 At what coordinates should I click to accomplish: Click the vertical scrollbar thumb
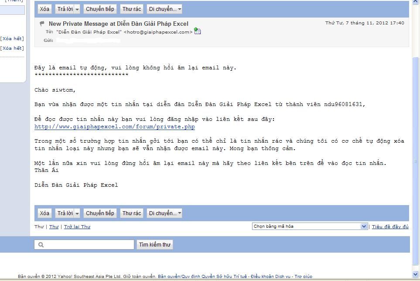pyautogui.click(x=416, y=161)
